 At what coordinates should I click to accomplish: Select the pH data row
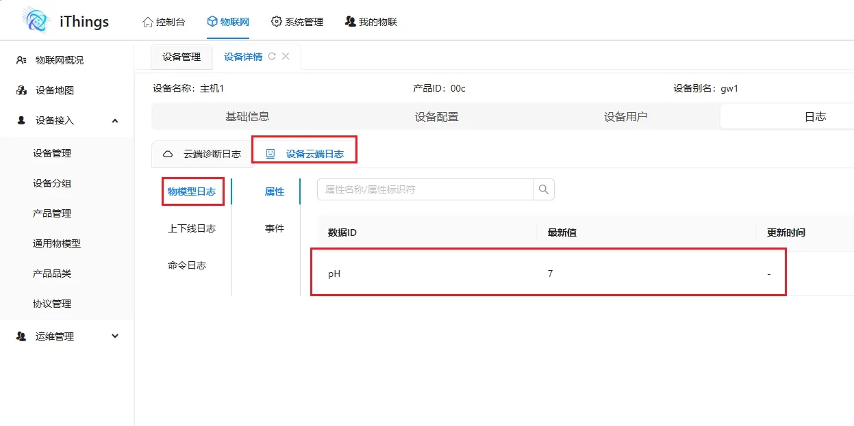coord(548,274)
